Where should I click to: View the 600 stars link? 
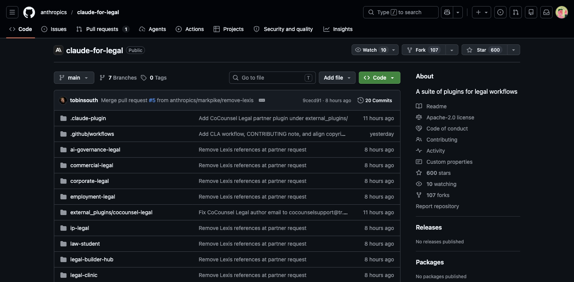(433, 173)
